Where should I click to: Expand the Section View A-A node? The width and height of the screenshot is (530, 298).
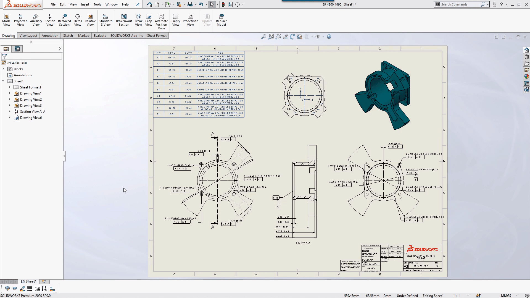(x=10, y=111)
